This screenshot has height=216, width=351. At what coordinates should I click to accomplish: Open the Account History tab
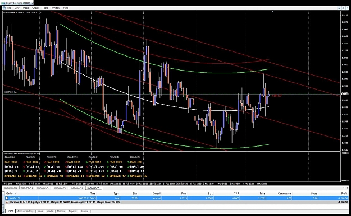(x=25, y=211)
